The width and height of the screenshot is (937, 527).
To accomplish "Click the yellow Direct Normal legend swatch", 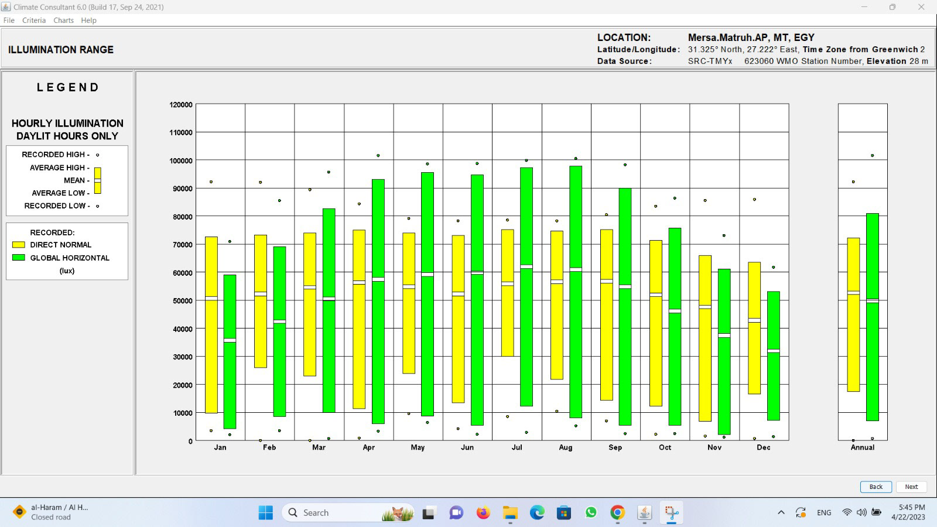I will (19, 245).
